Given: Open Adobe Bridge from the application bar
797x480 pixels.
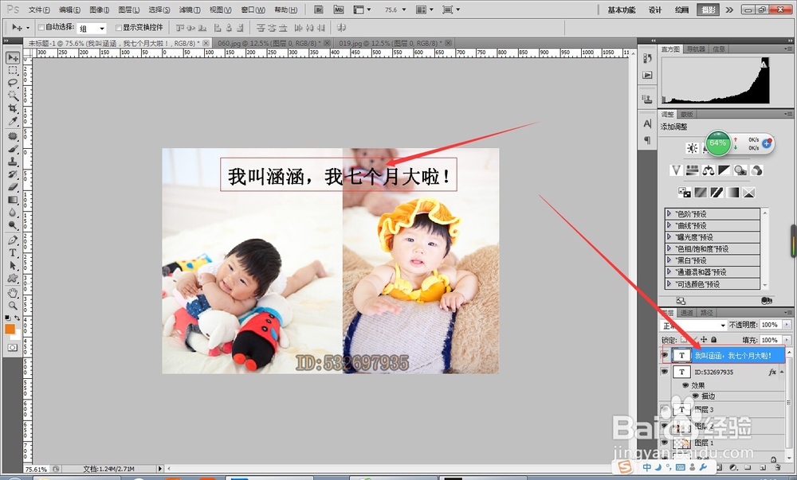Looking at the screenshot, I should click(317, 10).
